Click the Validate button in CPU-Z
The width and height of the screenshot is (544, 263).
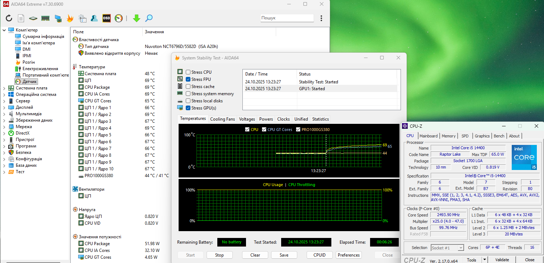[502, 260]
